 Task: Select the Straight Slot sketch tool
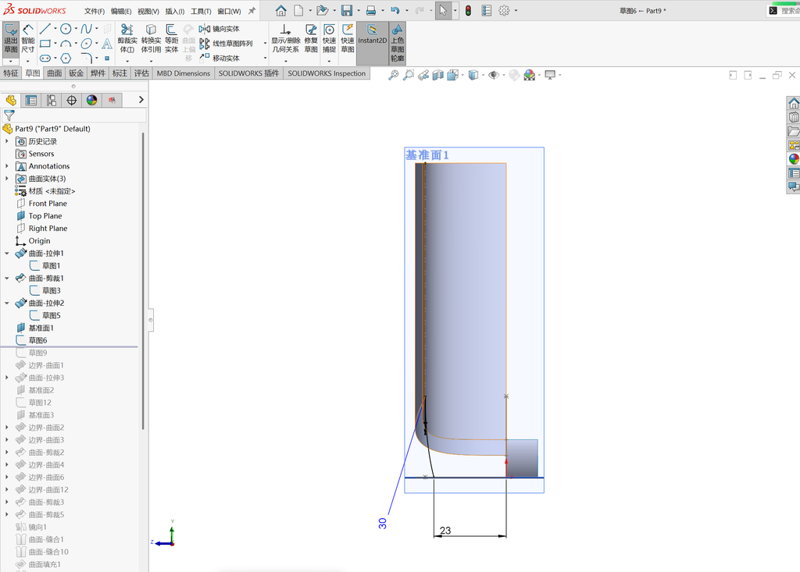tap(45, 58)
